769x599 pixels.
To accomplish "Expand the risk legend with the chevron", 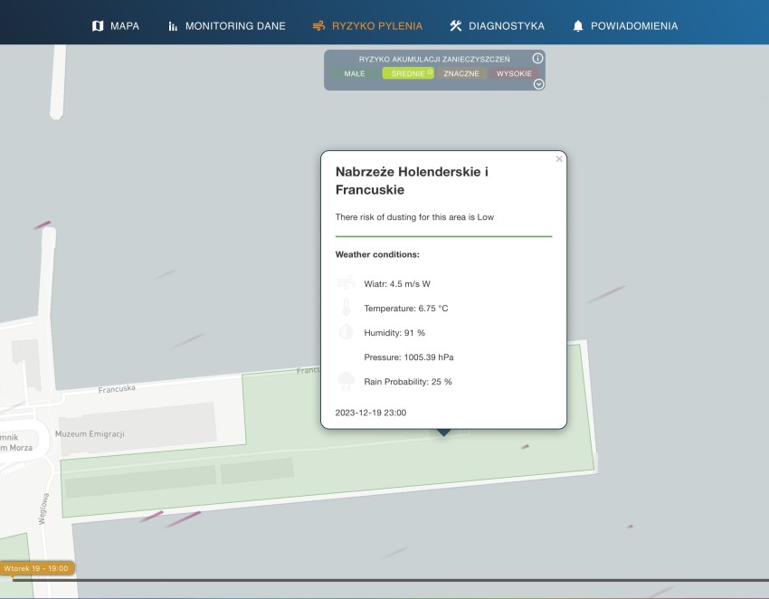I will click(x=539, y=84).
